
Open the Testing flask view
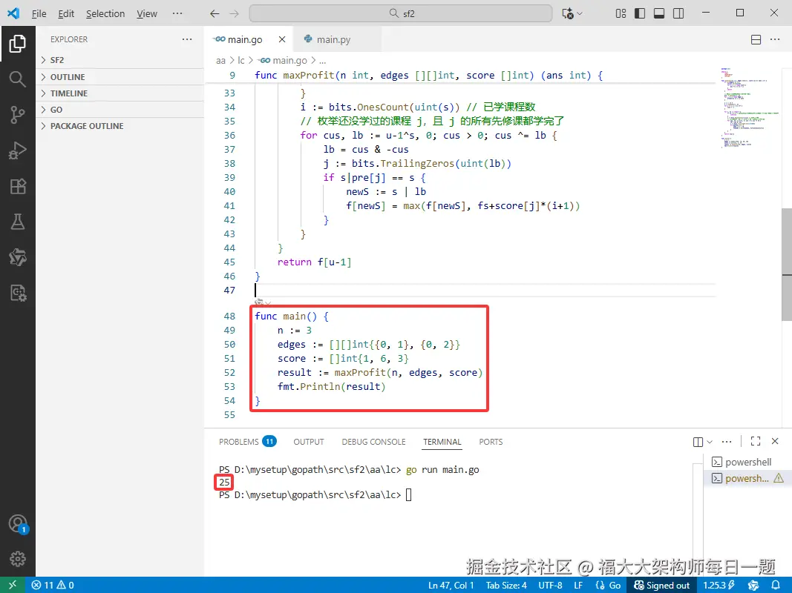tap(18, 222)
